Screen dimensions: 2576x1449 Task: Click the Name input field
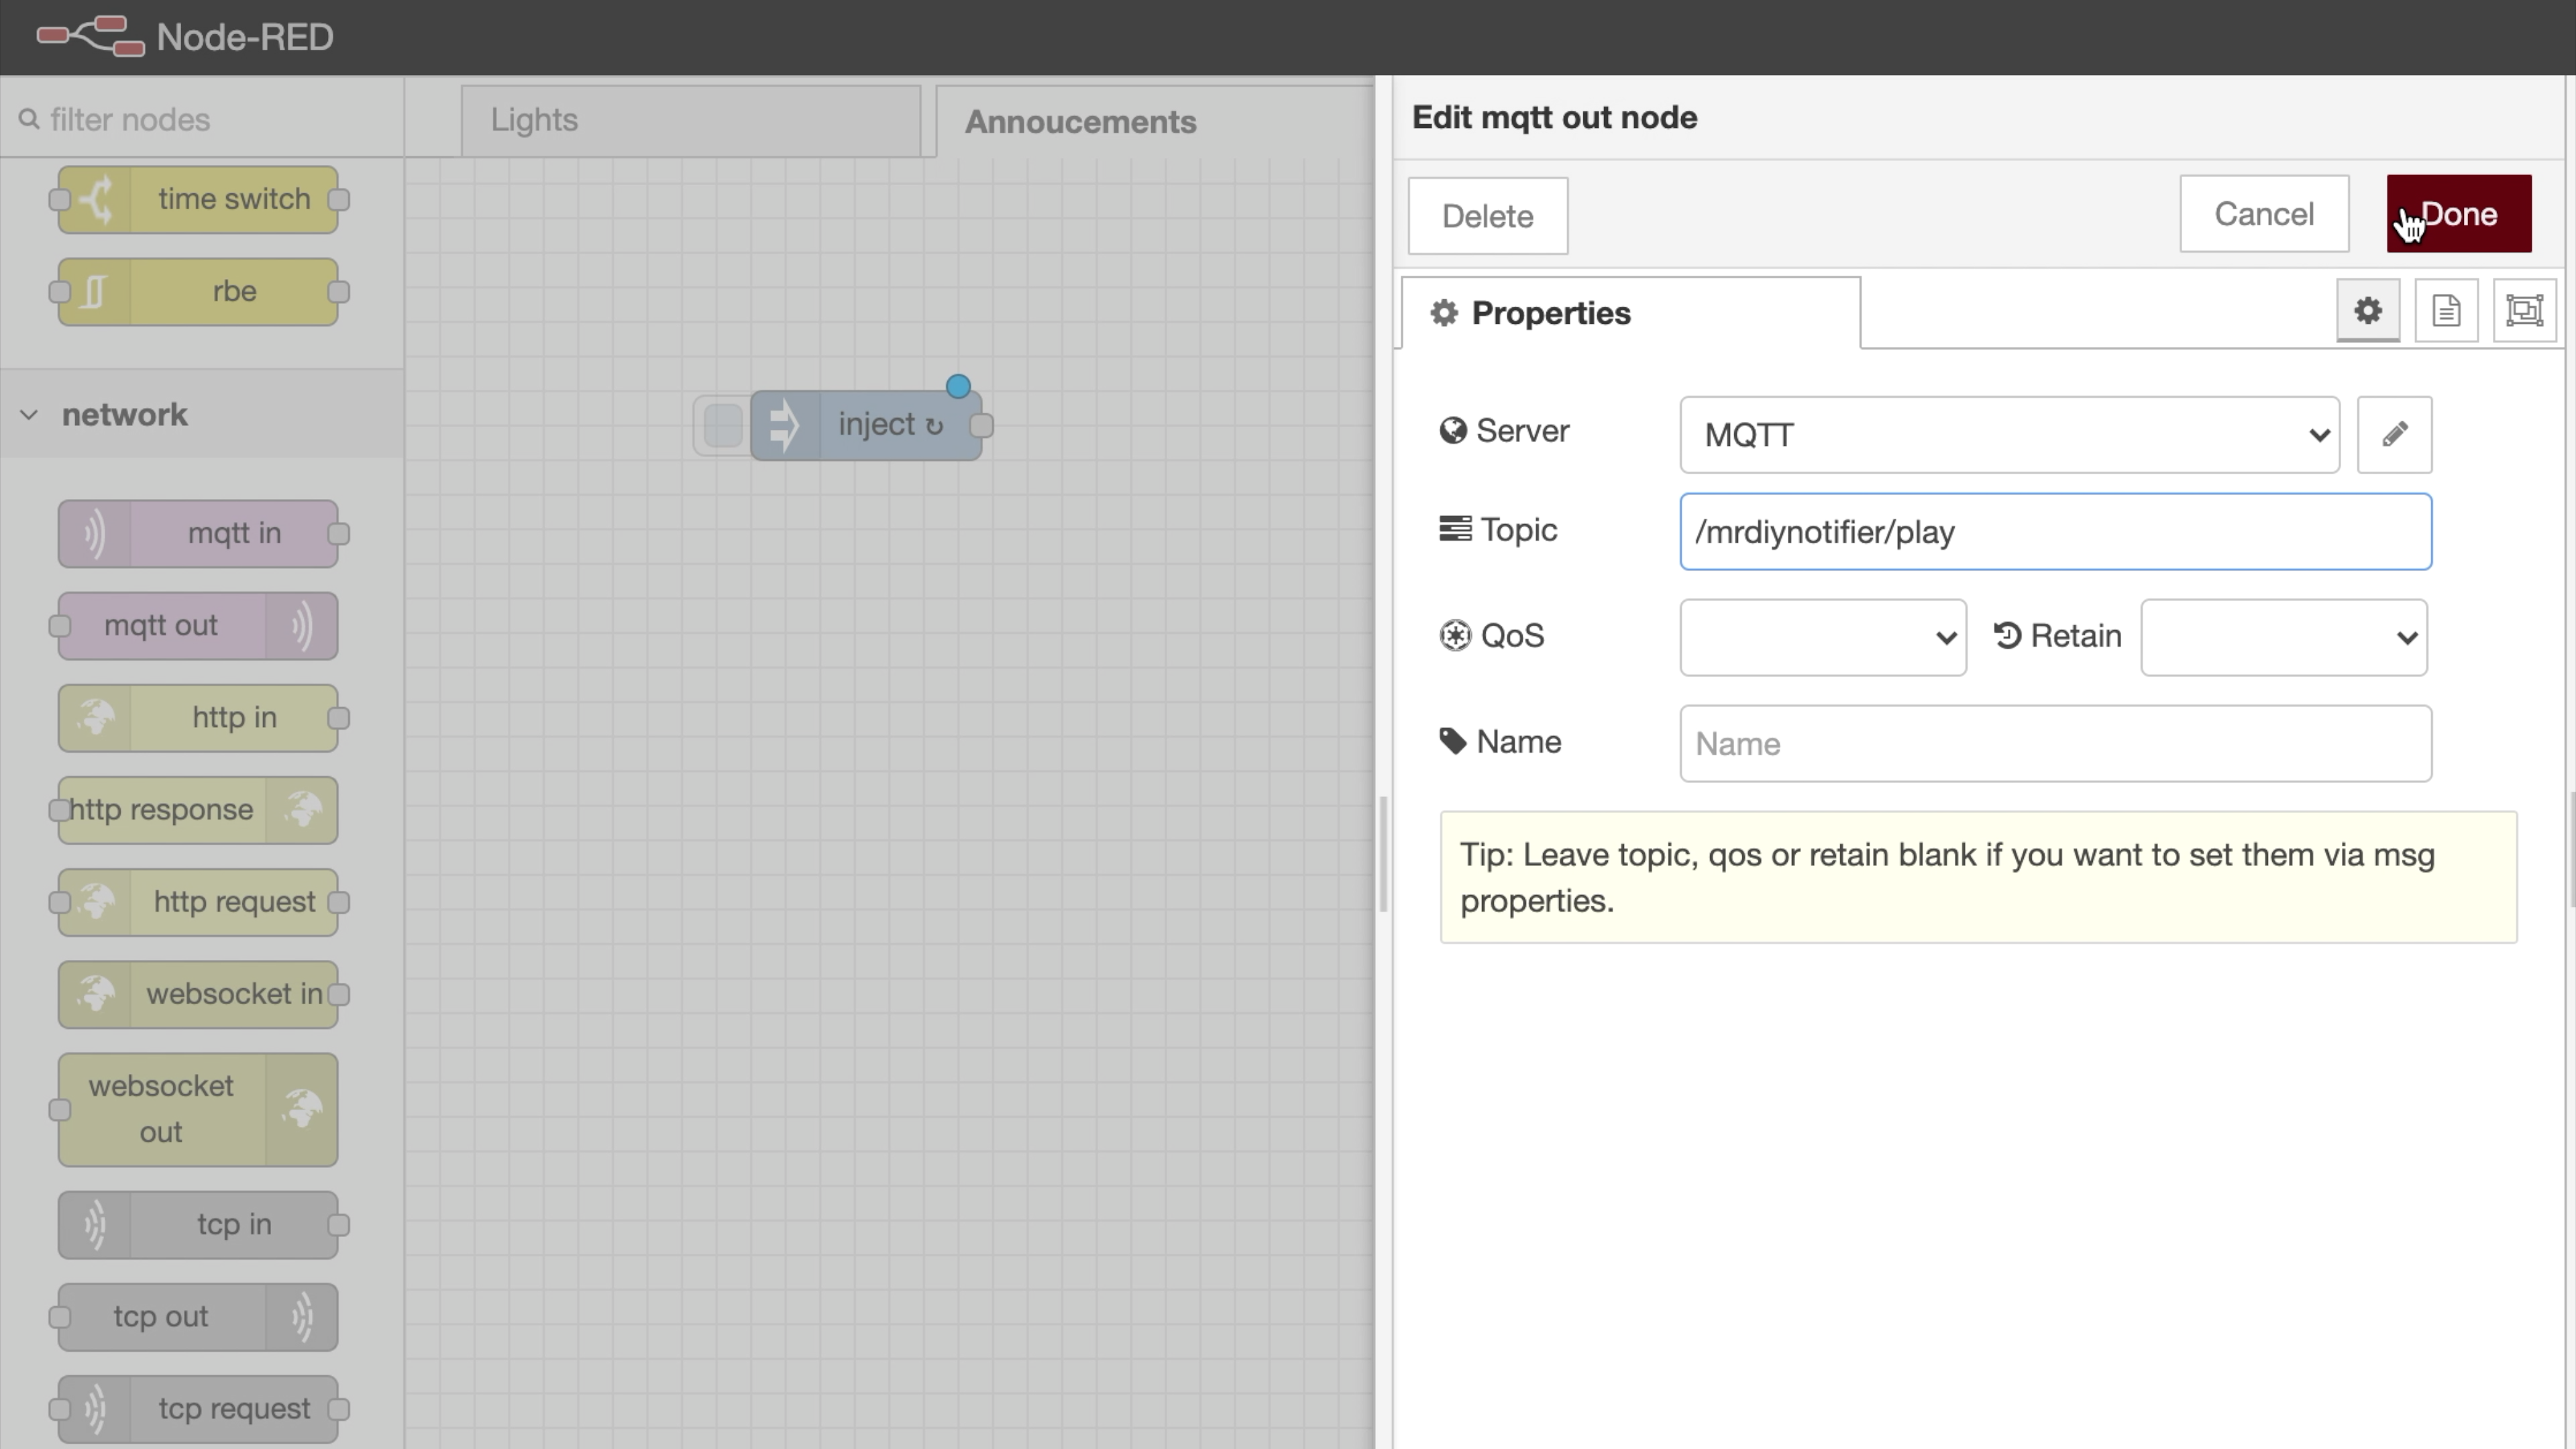[x=2054, y=743]
